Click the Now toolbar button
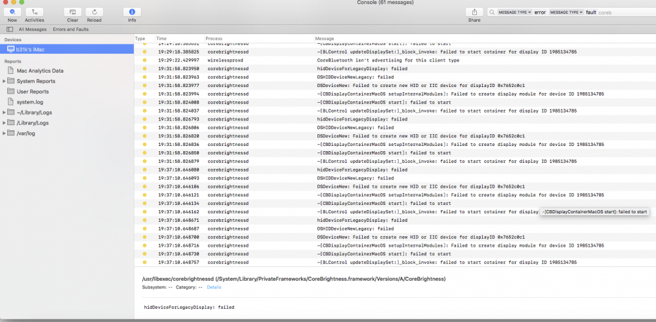 [x=12, y=12]
